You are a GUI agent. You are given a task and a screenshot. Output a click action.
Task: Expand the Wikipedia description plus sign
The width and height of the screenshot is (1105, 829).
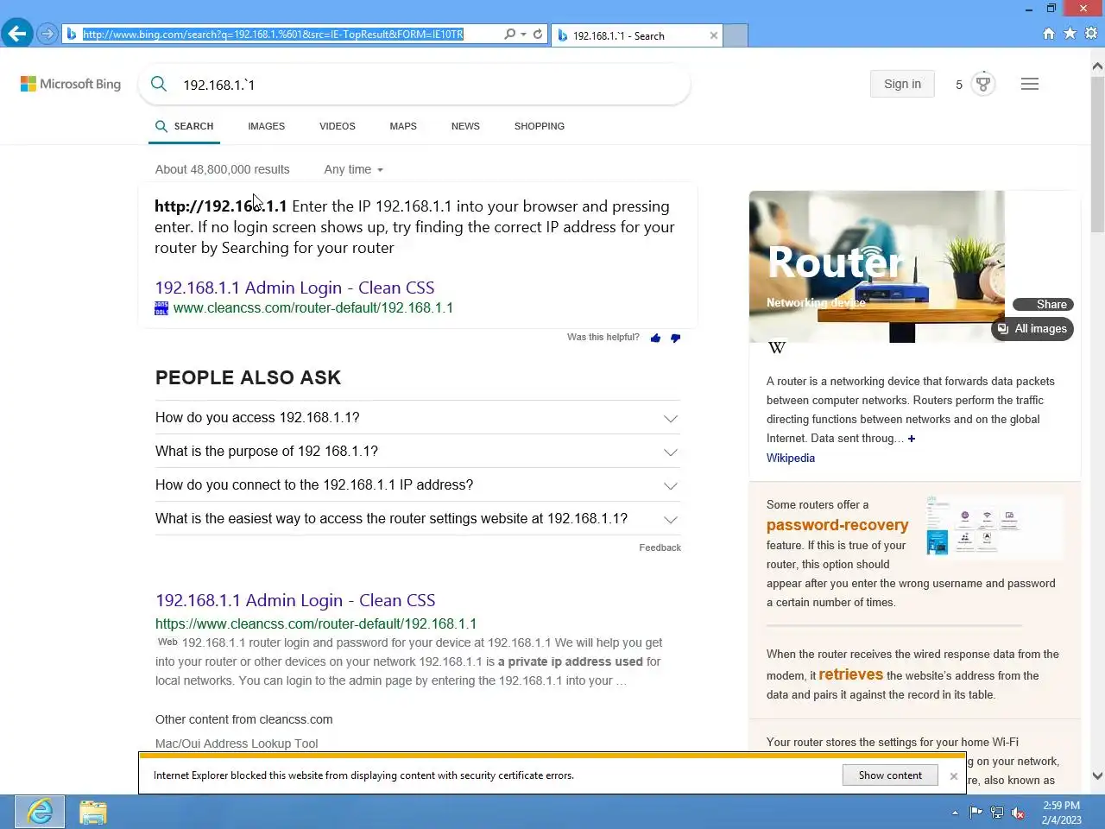(x=912, y=439)
